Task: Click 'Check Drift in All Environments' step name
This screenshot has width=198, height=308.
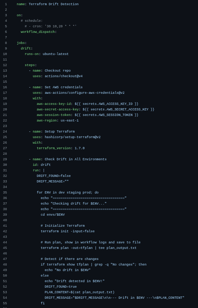Action: click(76, 159)
